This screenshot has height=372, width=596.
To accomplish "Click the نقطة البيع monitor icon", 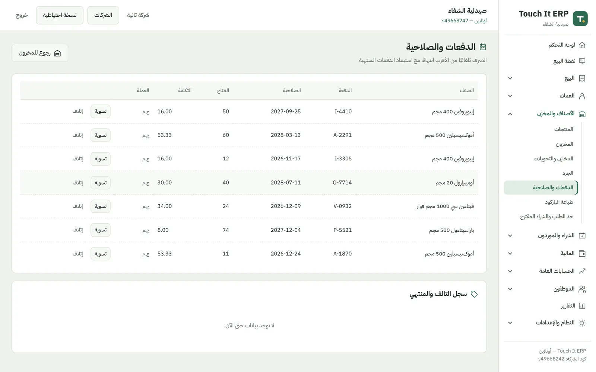I will (x=582, y=61).
